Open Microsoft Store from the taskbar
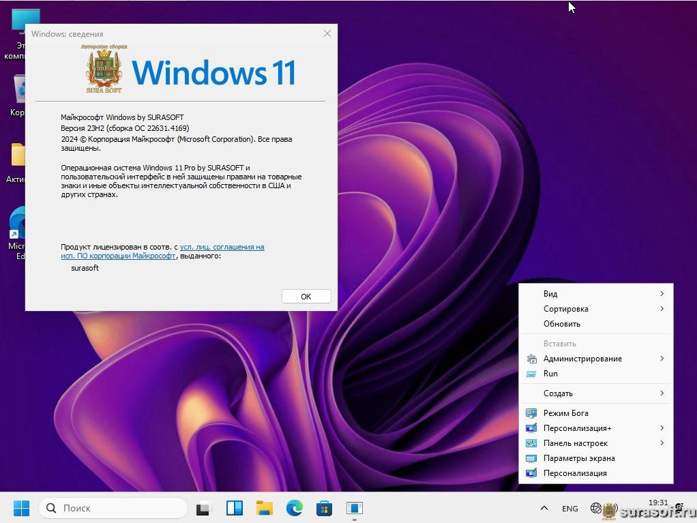The height and width of the screenshot is (523, 697). (x=324, y=508)
